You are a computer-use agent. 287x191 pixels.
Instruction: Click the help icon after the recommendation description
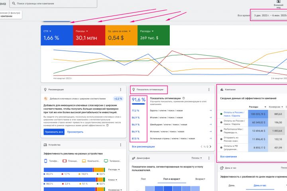click(108, 125)
